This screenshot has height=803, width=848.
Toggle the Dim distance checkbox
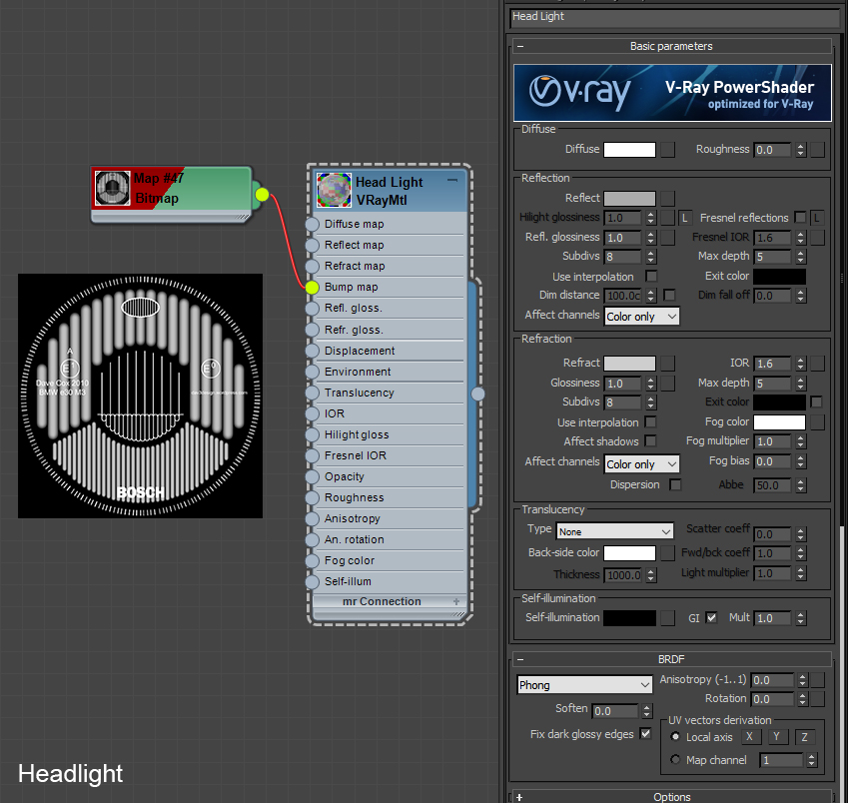(669, 296)
